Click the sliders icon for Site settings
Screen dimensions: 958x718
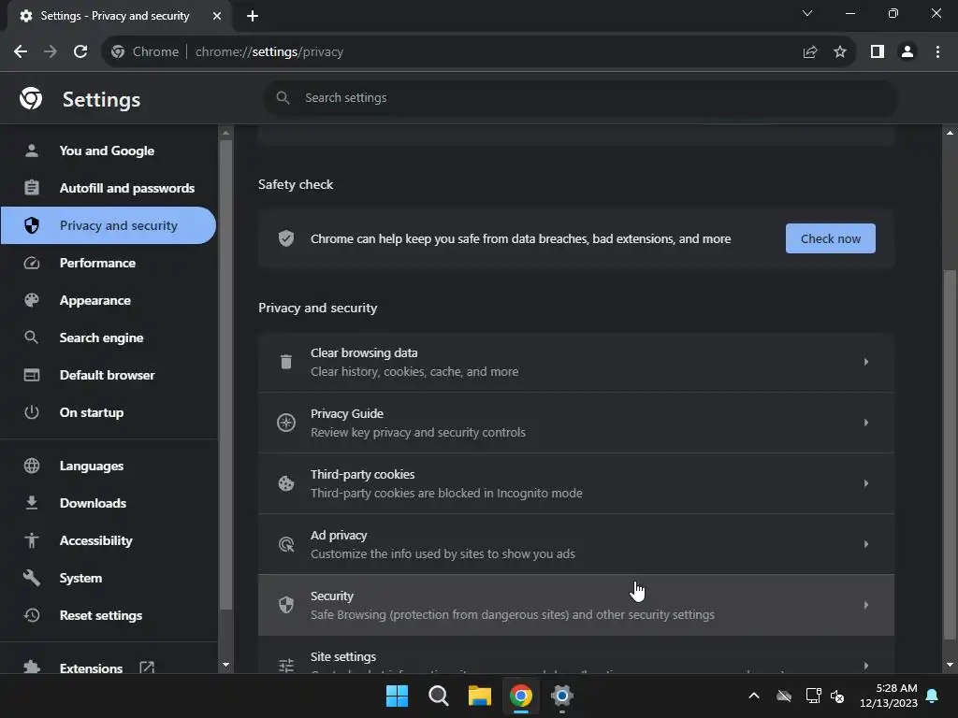point(286,666)
